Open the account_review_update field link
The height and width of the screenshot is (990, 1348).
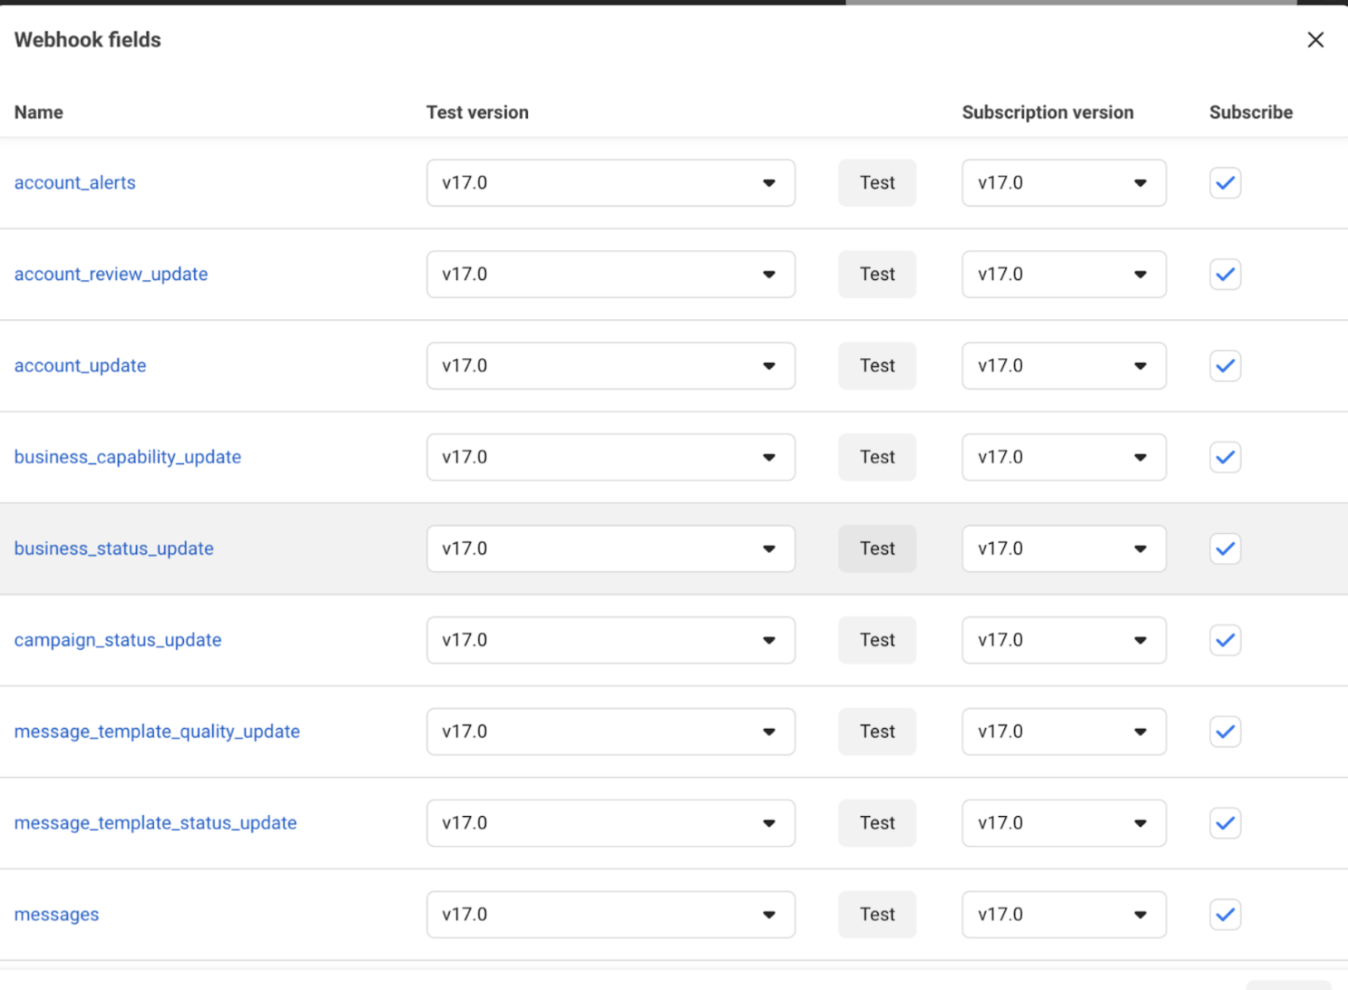111,275
